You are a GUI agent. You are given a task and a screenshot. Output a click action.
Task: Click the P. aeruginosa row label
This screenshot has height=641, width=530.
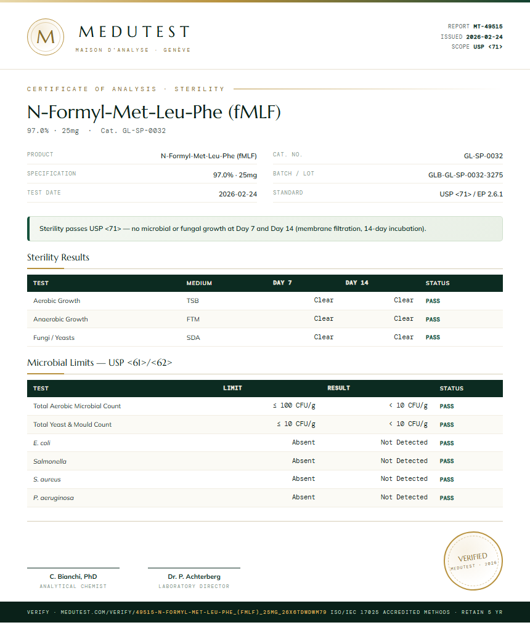coord(54,498)
